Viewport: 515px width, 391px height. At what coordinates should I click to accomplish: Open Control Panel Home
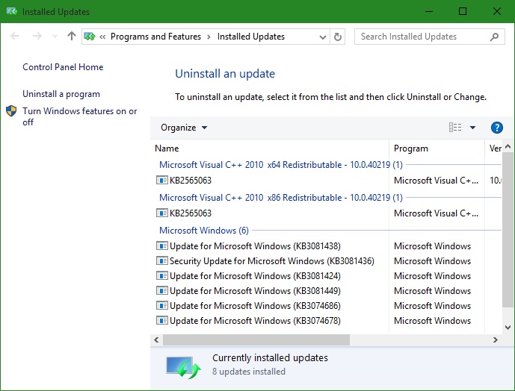(x=63, y=67)
